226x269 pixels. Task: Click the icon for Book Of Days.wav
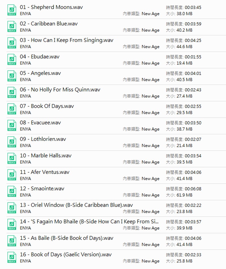tap(12, 109)
